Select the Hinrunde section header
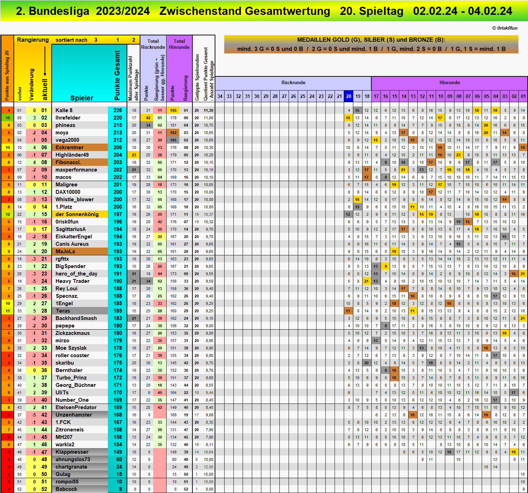Screen dimensions: 528x493 (x=449, y=83)
